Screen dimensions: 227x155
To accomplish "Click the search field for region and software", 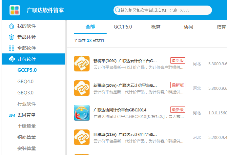I will pos(163,10).
